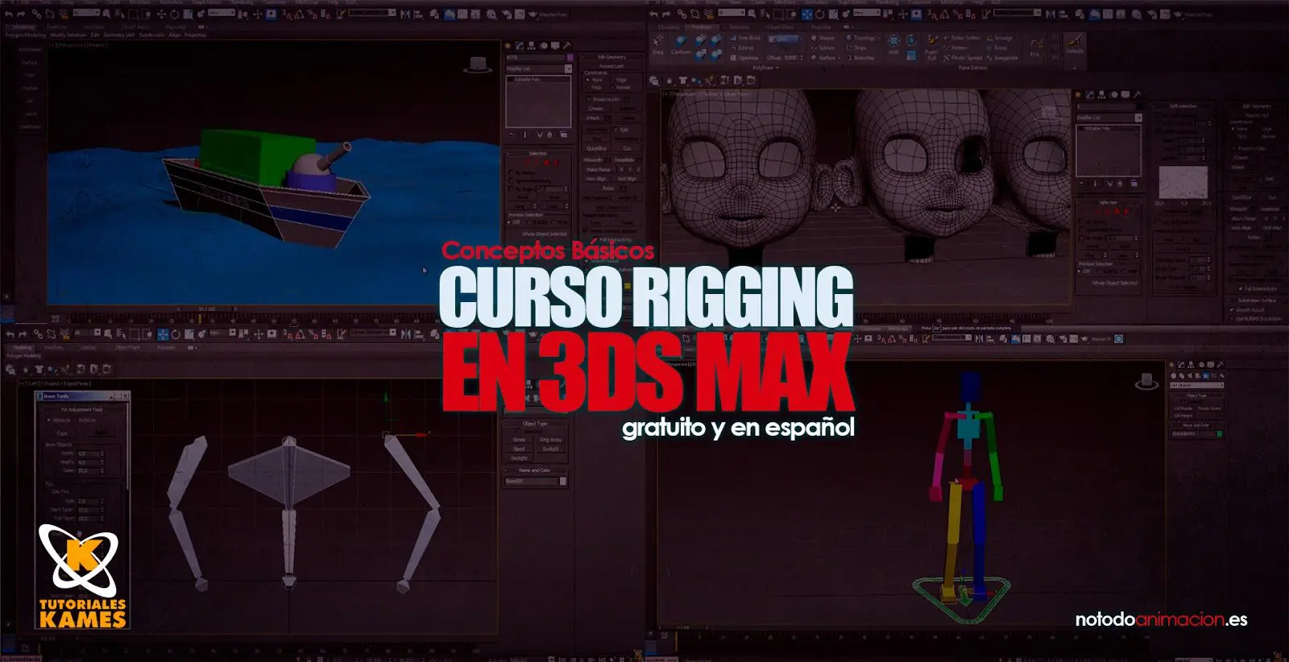Click the object color swatch in boat window

coord(570,57)
